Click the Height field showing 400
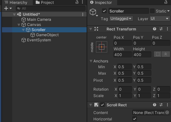Image resolution: width=171 pixels, height=122 pixels. pyautogui.click(x=142, y=54)
